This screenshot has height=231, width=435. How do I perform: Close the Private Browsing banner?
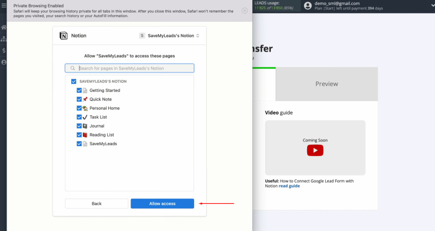[244, 10]
